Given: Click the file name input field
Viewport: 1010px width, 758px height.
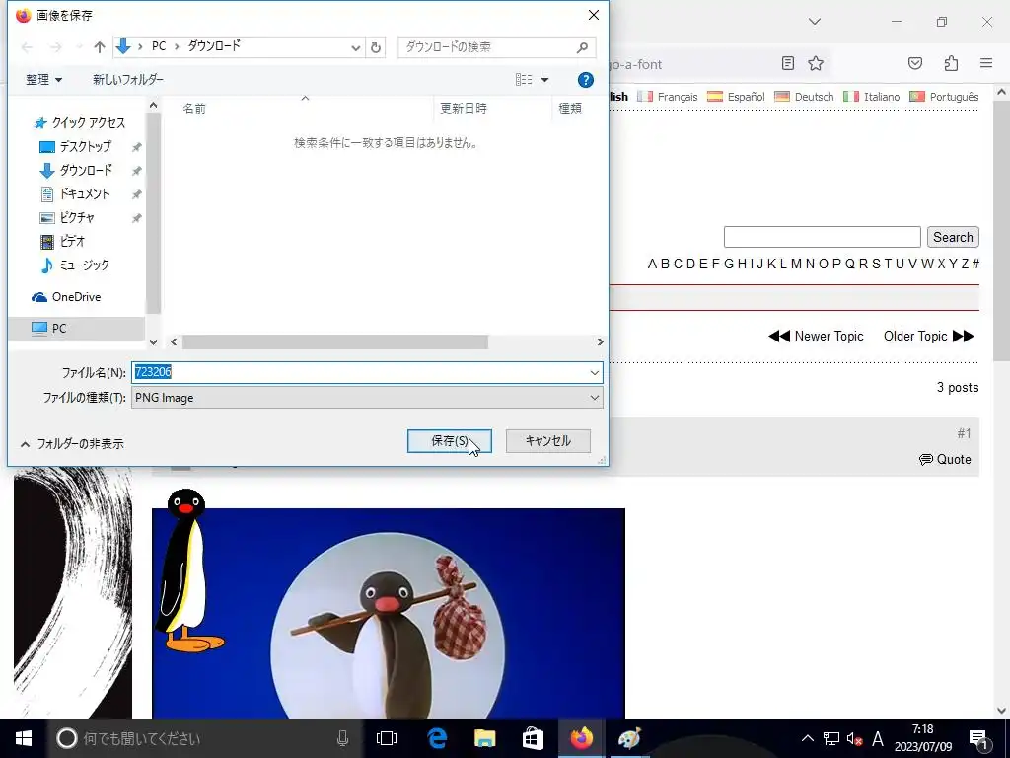Looking at the screenshot, I should point(359,372).
